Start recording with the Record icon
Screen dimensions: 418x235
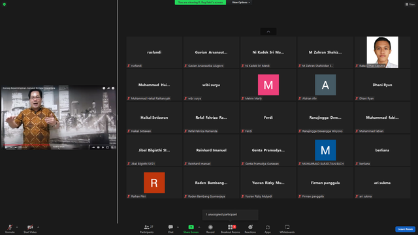210,227
